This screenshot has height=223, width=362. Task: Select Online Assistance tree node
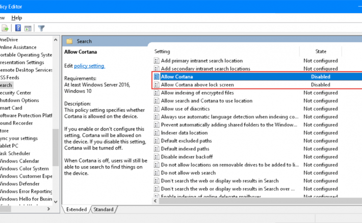coord(18,47)
